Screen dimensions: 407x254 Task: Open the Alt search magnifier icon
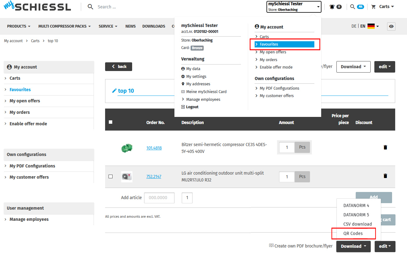(353, 7)
